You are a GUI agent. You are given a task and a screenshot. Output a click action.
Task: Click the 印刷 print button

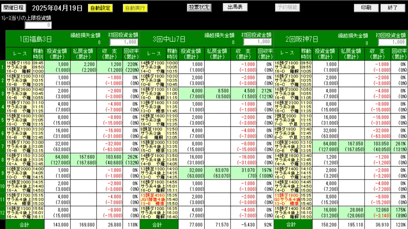366,8
